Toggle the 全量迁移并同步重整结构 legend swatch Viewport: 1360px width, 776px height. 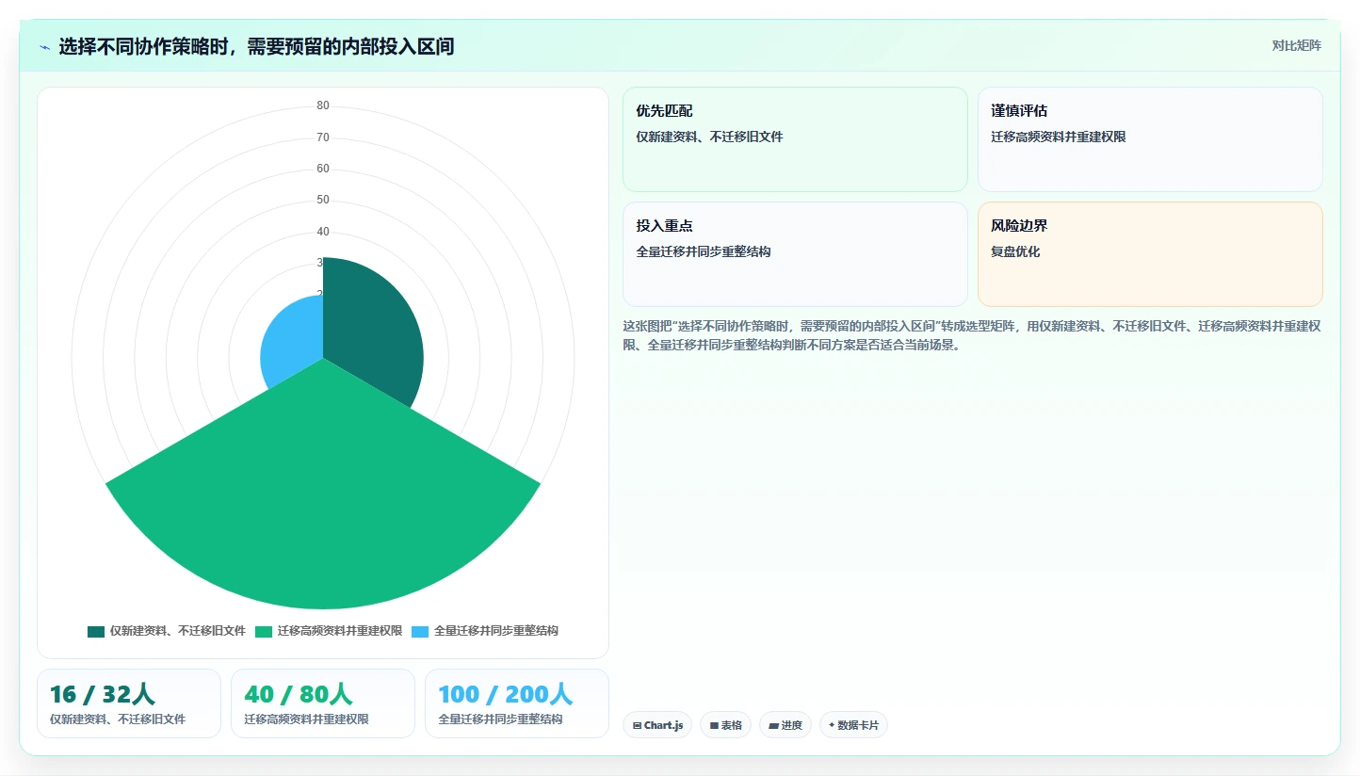coord(420,631)
